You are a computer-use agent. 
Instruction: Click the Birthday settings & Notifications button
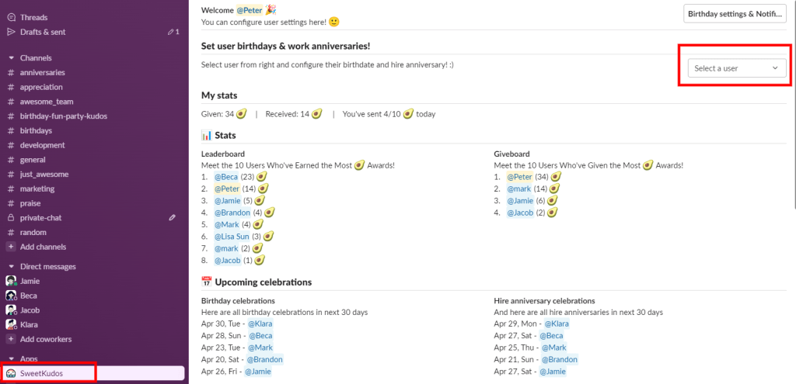[x=735, y=14]
